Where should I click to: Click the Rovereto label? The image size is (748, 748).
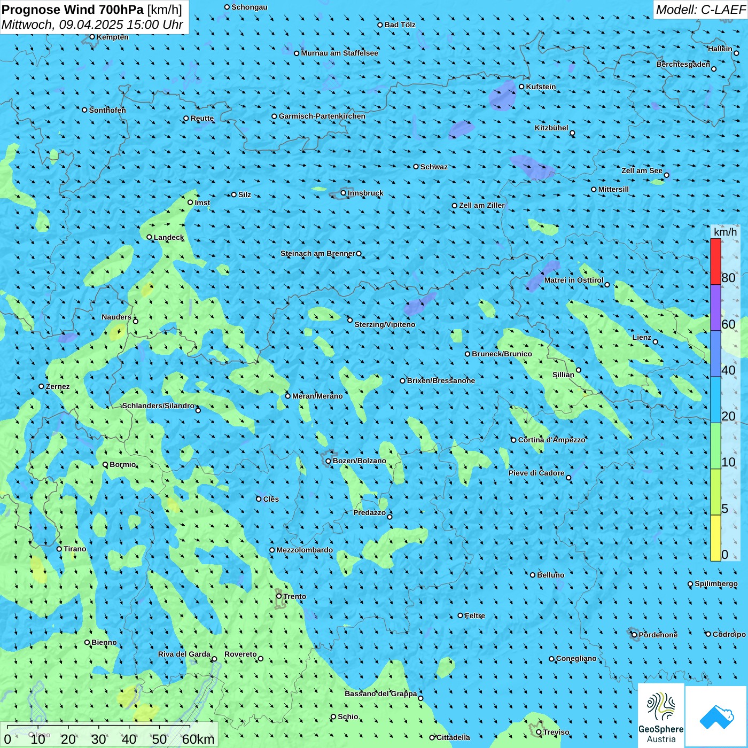[240, 654]
